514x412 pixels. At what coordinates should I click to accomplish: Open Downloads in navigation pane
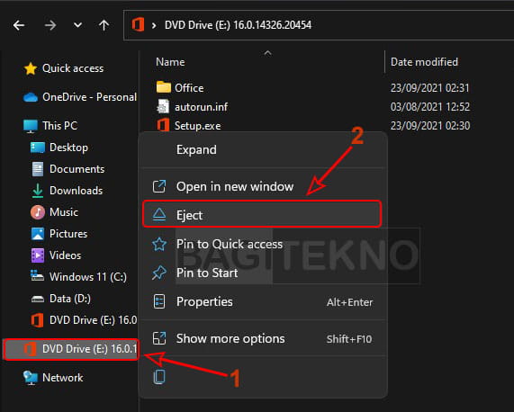coord(76,191)
